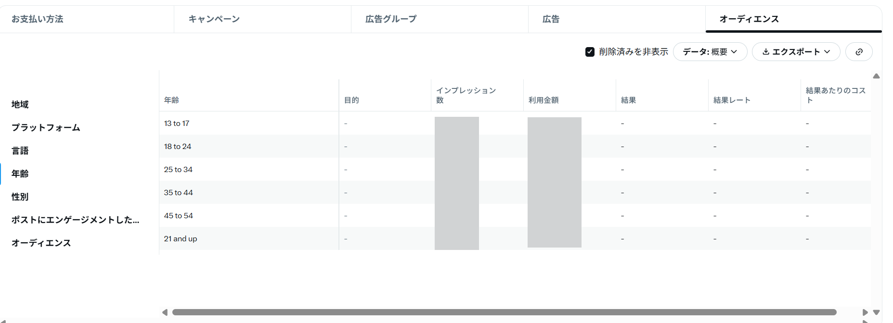This screenshot has height=323, width=893.
Task: Switch to the キャンペーン tab
Action: [214, 19]
